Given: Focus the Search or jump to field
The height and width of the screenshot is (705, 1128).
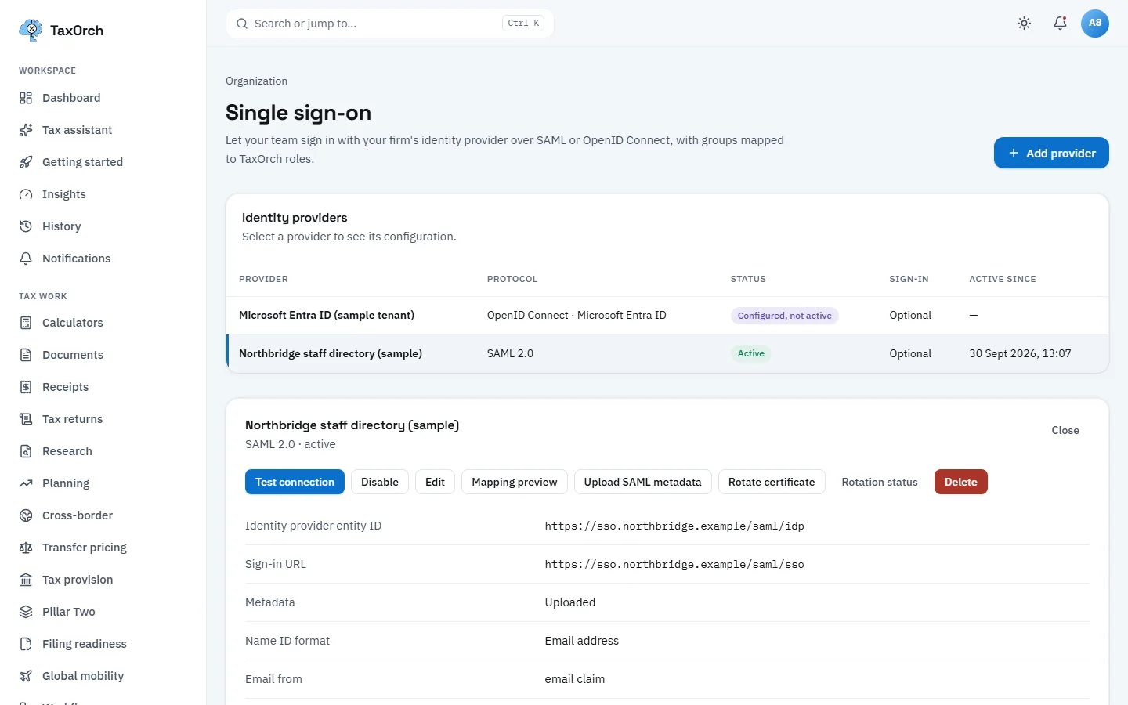Looking at the screenshot, I should [390, 23].
